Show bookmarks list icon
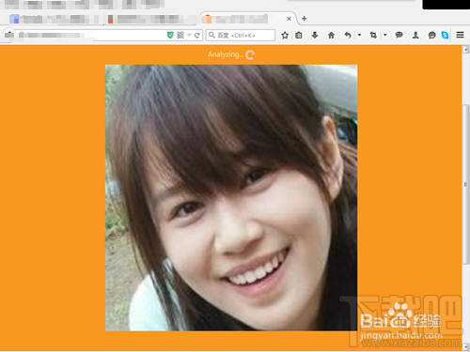 299,35
